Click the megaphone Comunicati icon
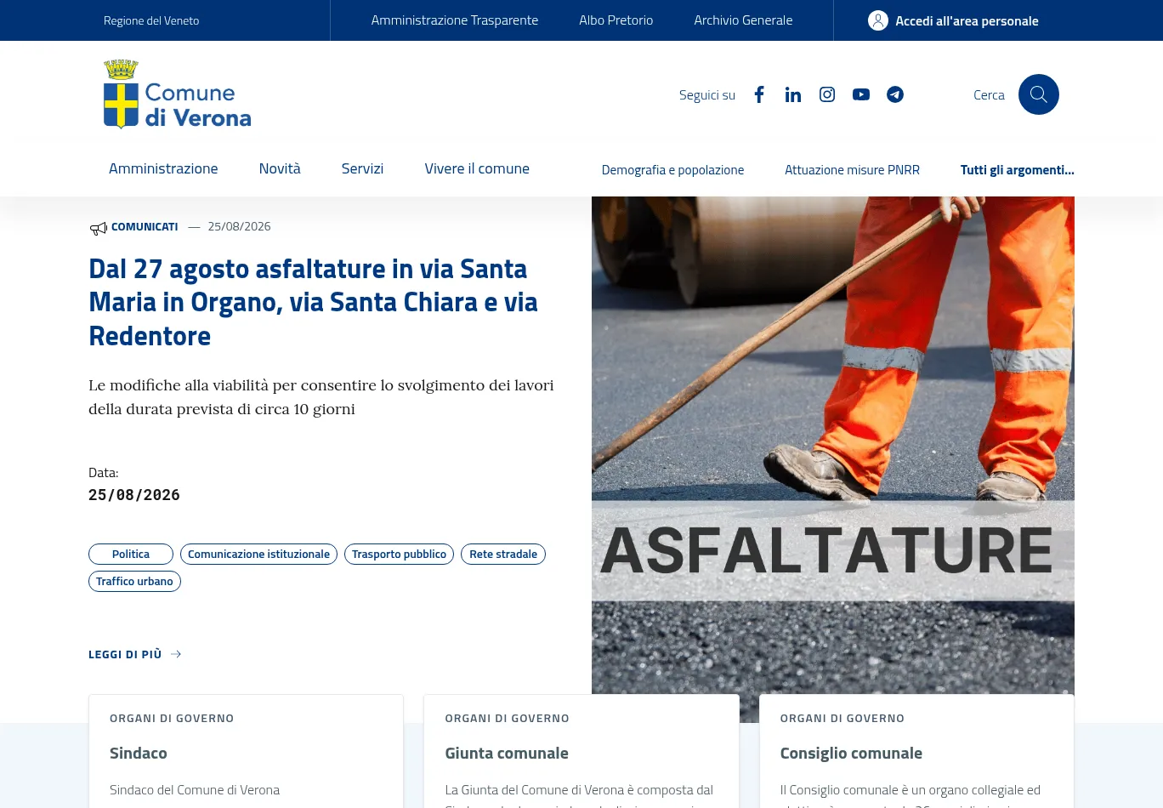1163x808 pixels. 99,228
